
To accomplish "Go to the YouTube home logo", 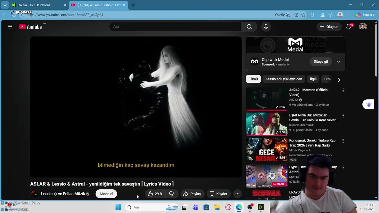I will [30, 27].
